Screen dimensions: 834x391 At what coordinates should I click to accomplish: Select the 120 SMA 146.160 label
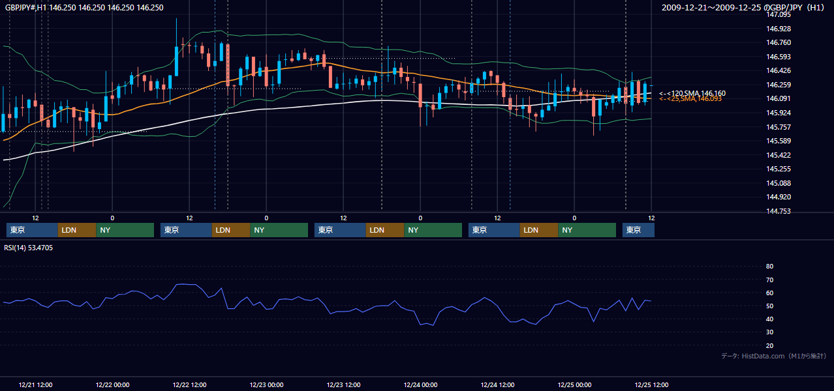[692, 93]
